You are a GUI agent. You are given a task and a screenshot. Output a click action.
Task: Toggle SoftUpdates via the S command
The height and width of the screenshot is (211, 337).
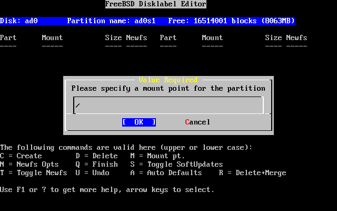[176, 165]
